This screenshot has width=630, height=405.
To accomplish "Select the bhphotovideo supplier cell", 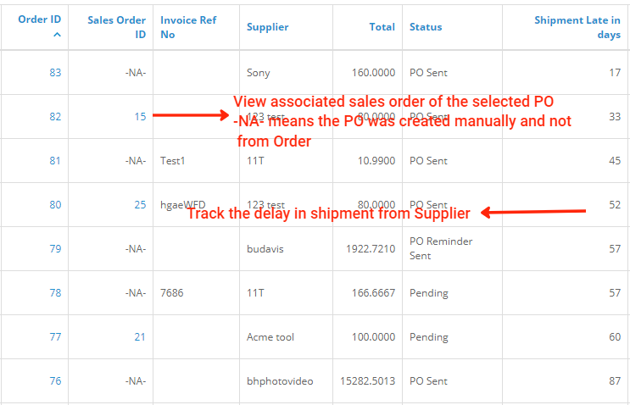I will pos(280,381).
